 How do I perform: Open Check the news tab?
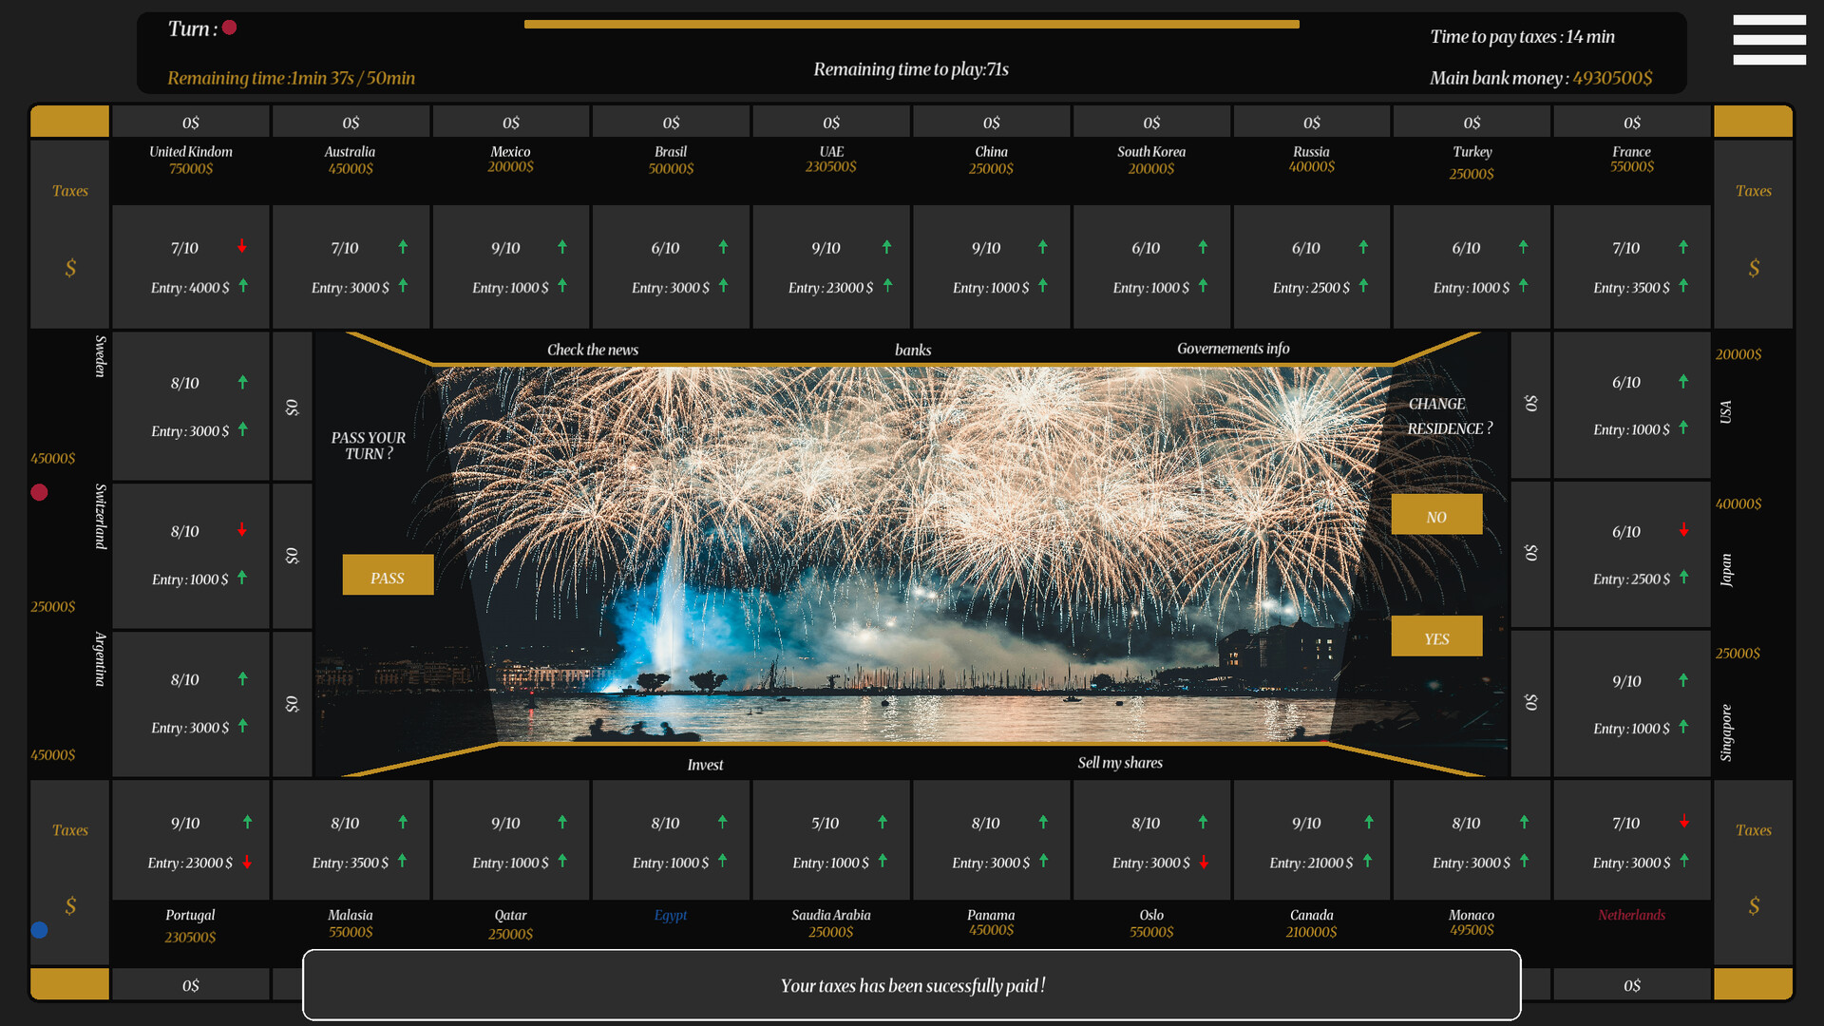592,350
